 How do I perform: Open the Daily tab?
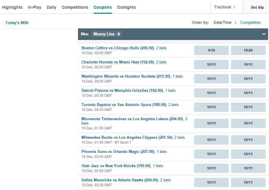(x=52, y=7)
